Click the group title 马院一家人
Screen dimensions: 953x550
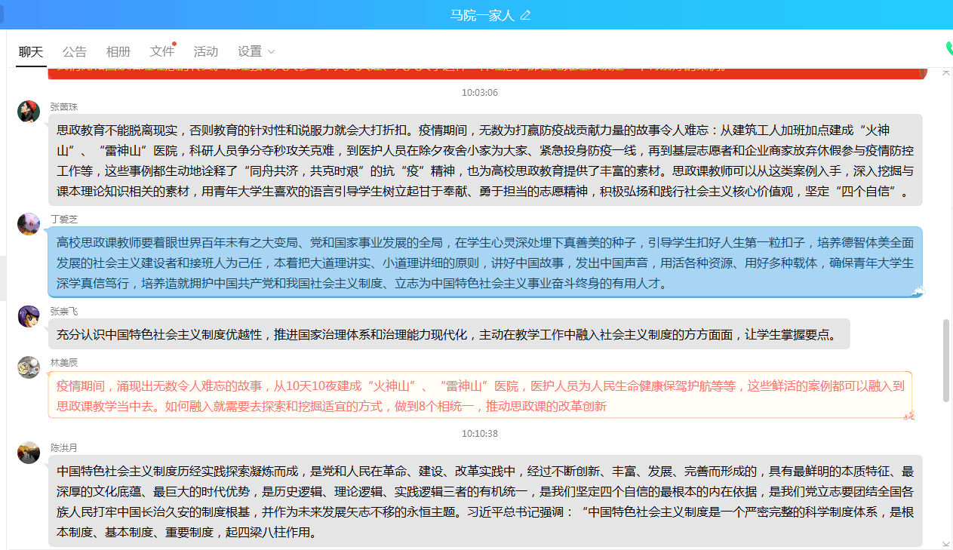tap(481, 15)
